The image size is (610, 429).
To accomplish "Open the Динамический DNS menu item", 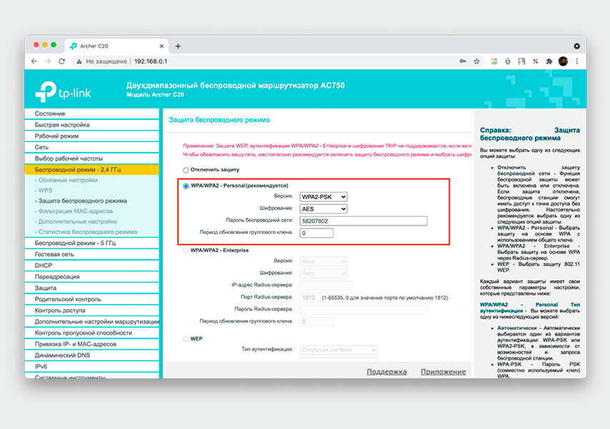I will click(92, 355).
